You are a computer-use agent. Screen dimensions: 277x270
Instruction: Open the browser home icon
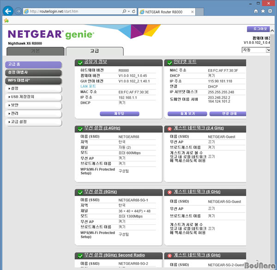point(256,11)
